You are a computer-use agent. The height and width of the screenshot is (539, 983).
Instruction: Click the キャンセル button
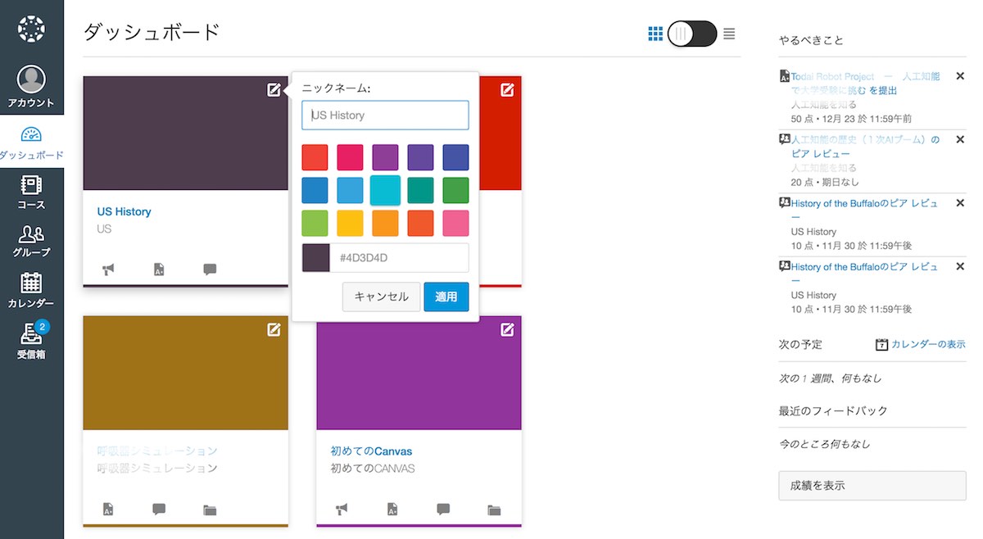(381, 297)
